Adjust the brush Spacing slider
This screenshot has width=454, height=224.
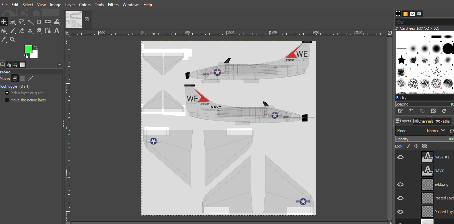[x=425, y=104]
